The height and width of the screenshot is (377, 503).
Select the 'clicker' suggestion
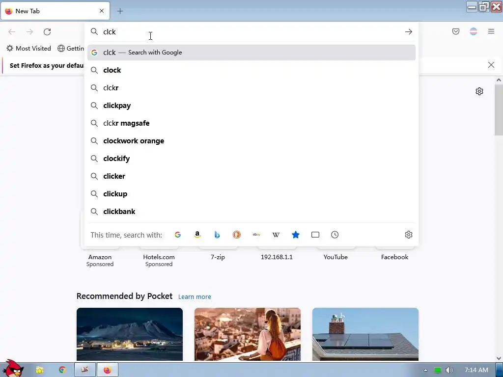[251, 176]
